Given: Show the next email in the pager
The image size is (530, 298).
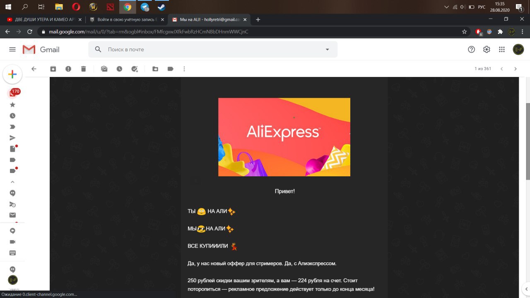Looking at the screenshot, I should (x=516, y=69).
